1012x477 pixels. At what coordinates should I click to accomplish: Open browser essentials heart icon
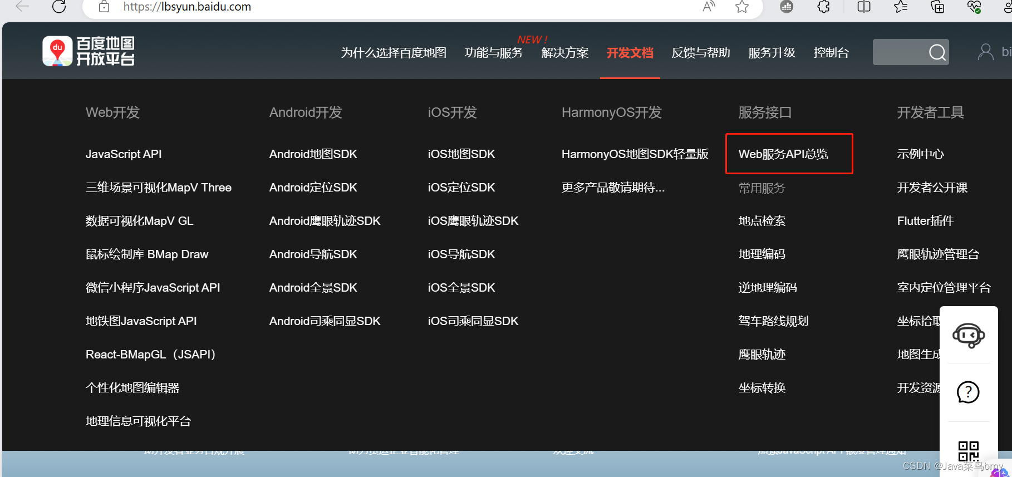pyautogui.click(x=974, y=7)
